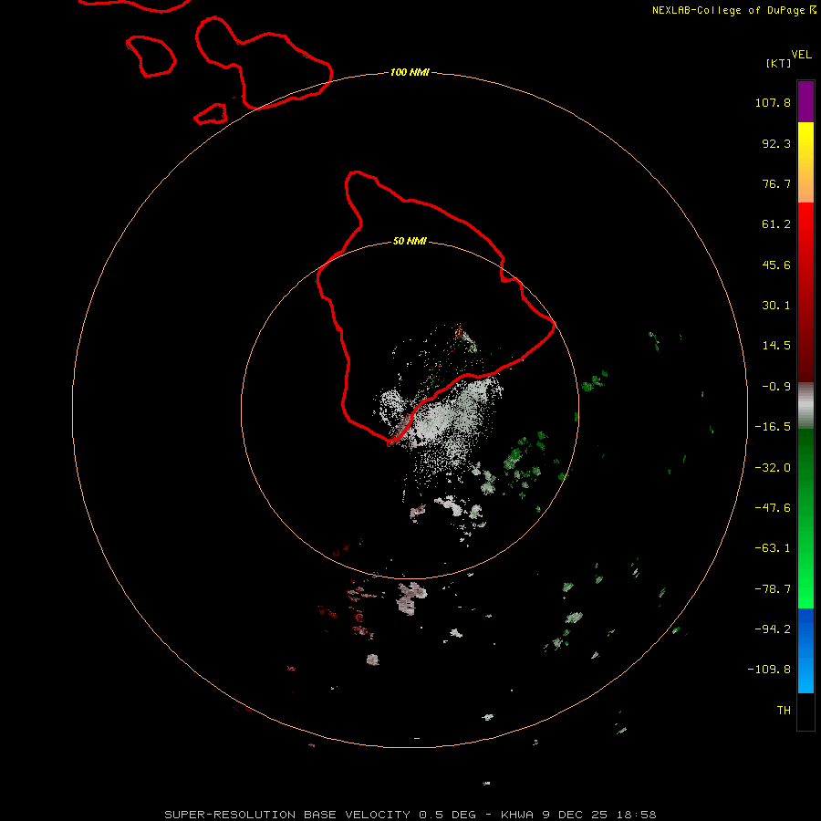Click the -63.1 velocity scale value
The width and height of the screenshot is (821, 821).
tap(773, 548)
